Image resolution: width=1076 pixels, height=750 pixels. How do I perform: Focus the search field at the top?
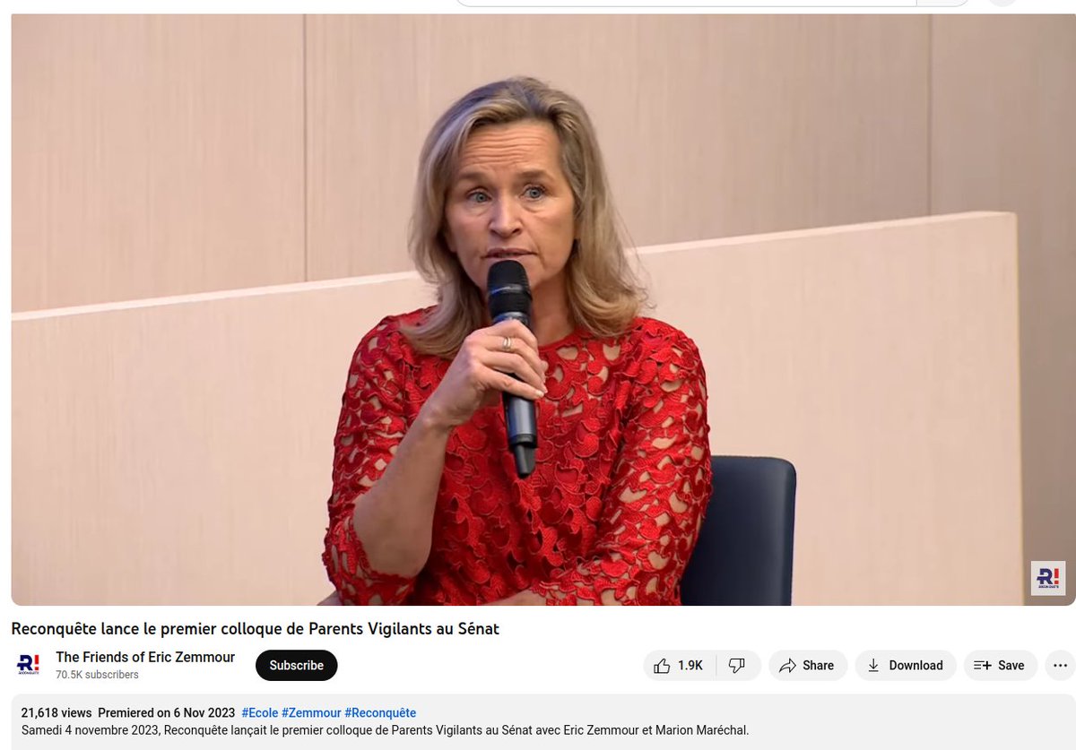pyautogui.click(x=688, y=3)
